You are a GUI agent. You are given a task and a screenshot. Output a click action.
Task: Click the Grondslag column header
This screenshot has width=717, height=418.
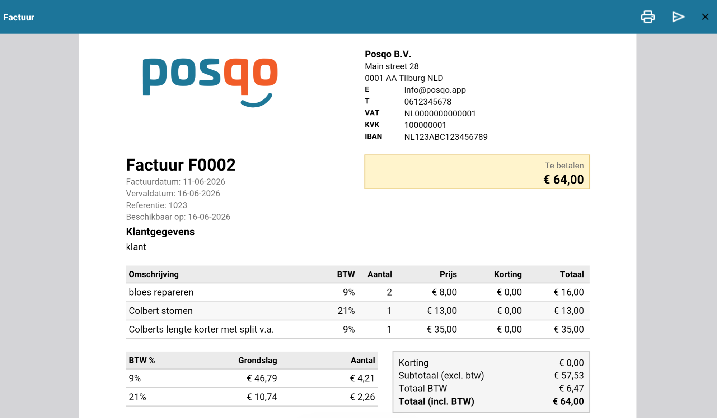click(257, 361)
